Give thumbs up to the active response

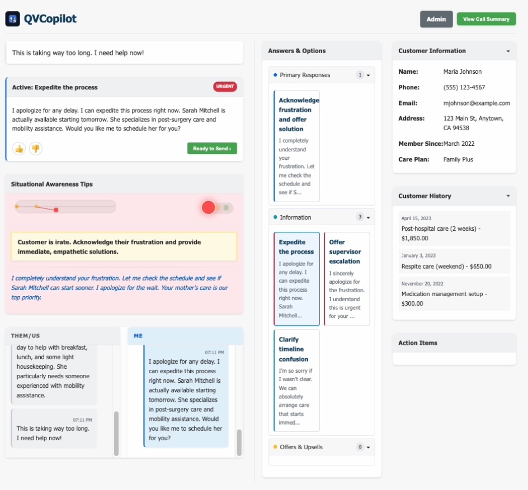pos(19,149)
